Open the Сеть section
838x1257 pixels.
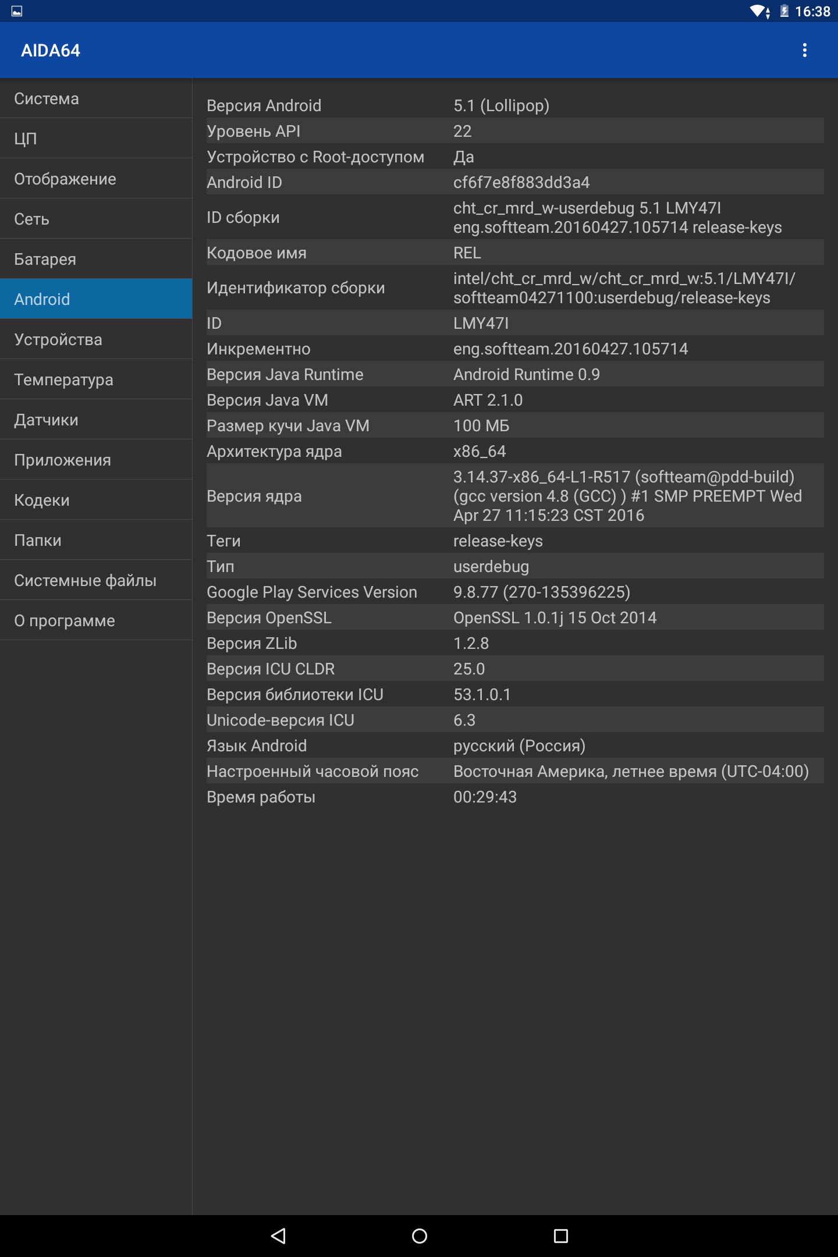[x=96, y=219]
